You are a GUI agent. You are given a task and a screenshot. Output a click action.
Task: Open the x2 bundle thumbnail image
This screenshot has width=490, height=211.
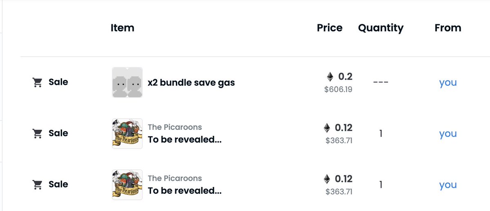[127, 82]
